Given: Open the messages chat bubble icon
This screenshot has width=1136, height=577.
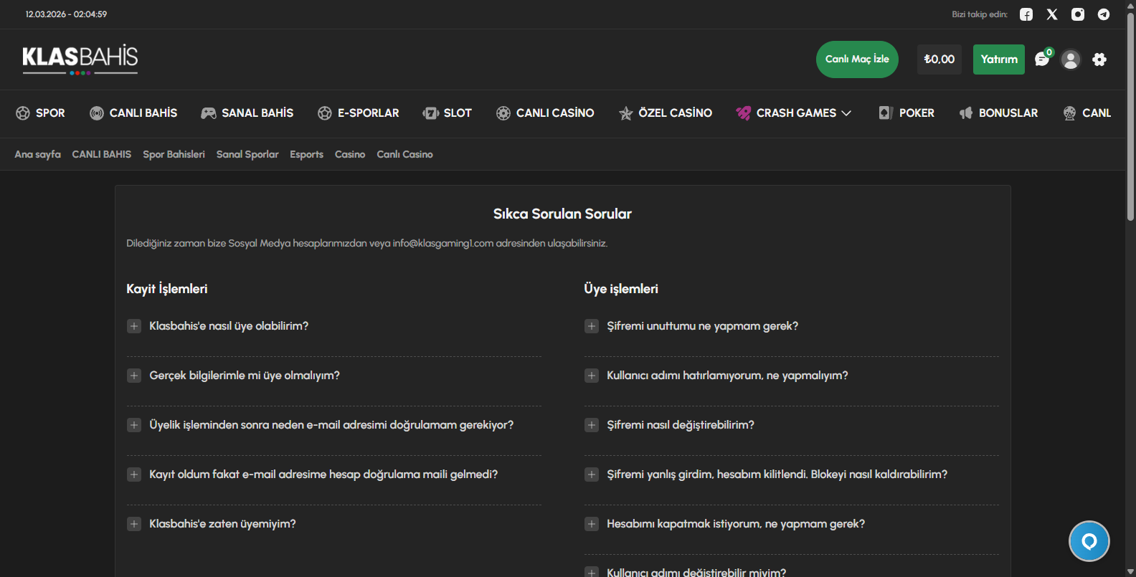Looking at the screenshot, I should pos(1042,59).
